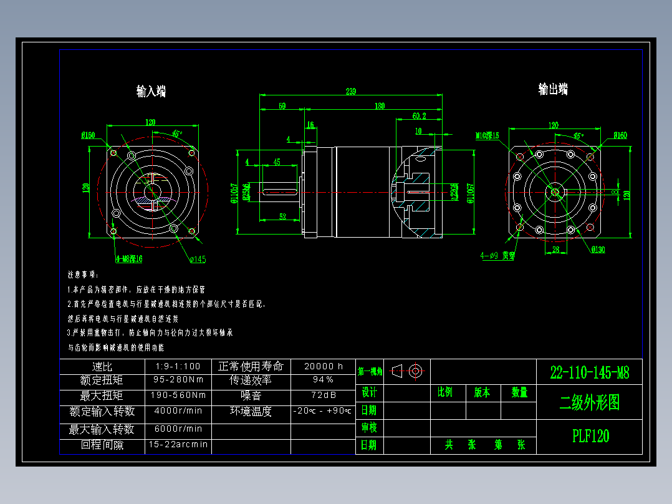672x504 pixels.
Task: Select the right output-end front view drawing
Action: pos(557,191)
